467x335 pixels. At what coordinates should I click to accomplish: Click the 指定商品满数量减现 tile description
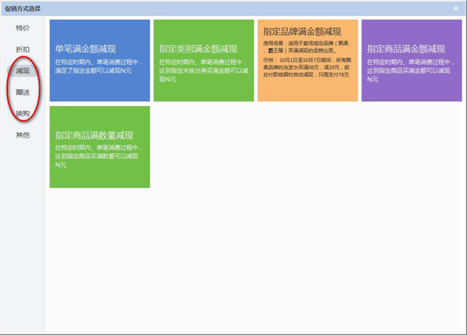tap(99, 156)
